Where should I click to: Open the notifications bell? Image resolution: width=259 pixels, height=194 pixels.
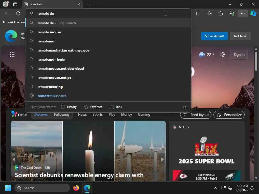pyautogui.click(x=252, y=188)
